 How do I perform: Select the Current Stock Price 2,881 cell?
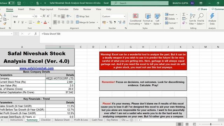tap(60, 82)
